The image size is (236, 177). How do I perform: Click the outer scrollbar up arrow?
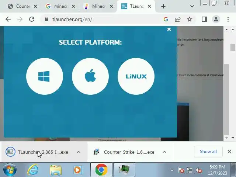coord(233,29)
